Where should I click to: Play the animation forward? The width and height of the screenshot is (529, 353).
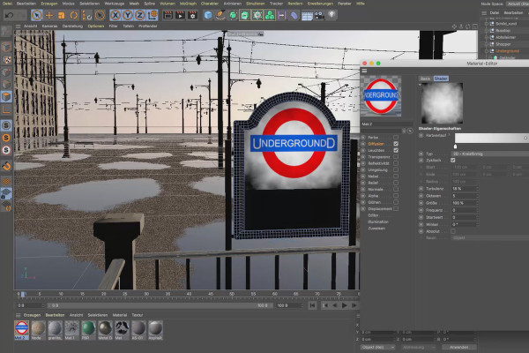(345, 305)
